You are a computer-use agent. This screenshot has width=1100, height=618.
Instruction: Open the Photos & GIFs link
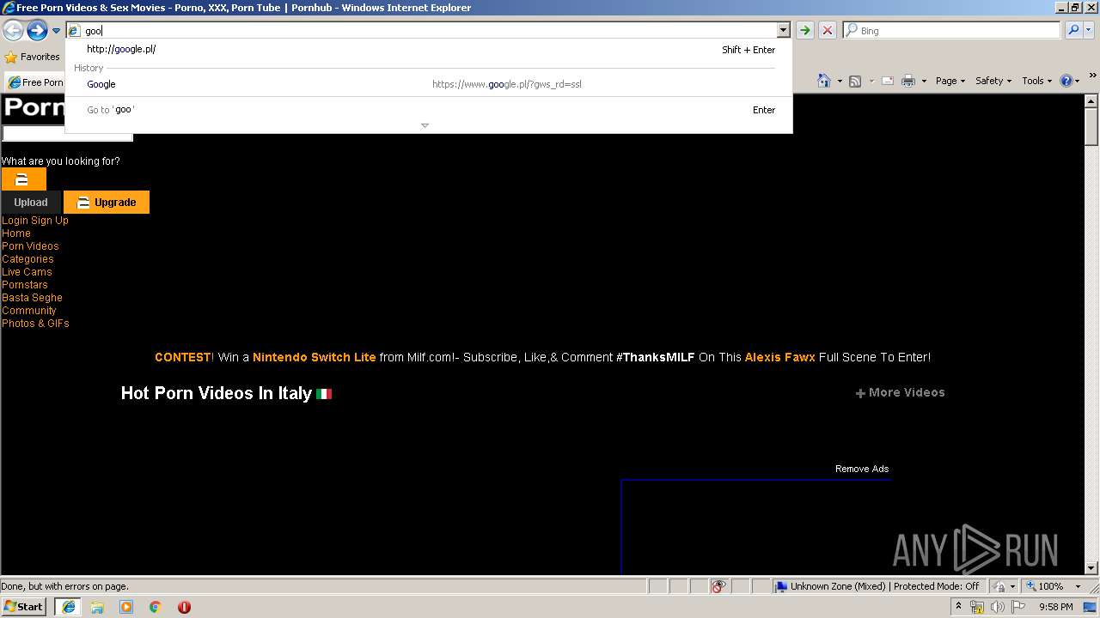pos(35,324)
